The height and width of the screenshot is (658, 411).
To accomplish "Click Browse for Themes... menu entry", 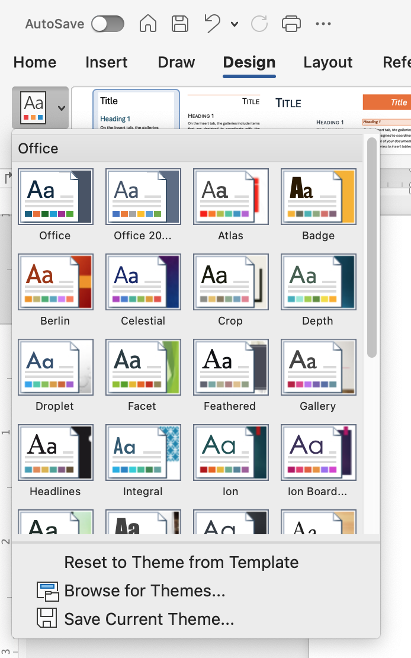I will (145, 591).
